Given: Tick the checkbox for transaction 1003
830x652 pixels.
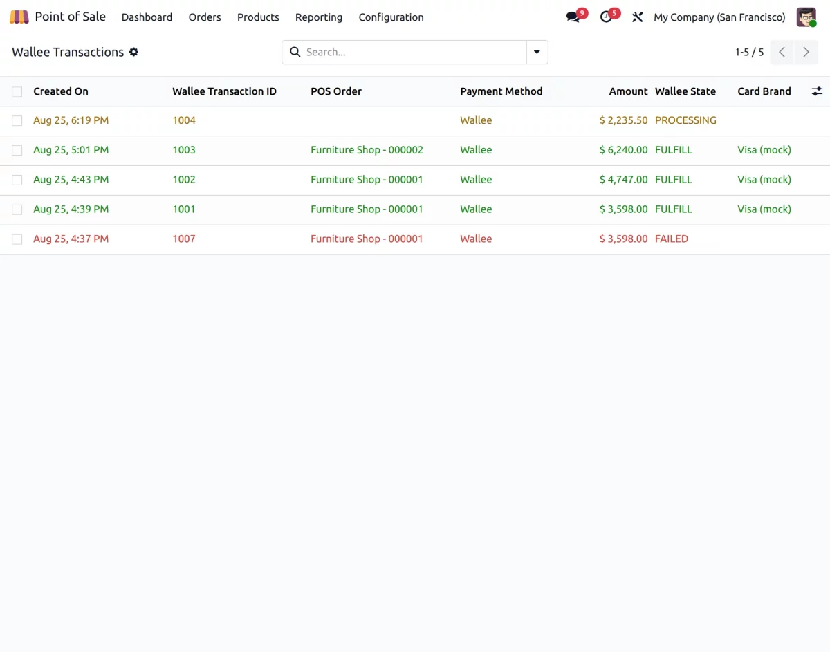Looking at the screenshot, I should 17,150.
